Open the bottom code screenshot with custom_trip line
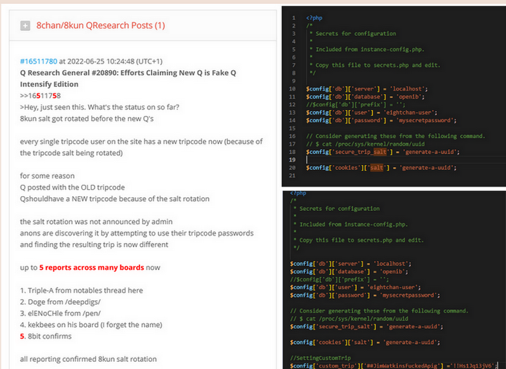This screenshot has height=369, width=506. tap(394, 280)
